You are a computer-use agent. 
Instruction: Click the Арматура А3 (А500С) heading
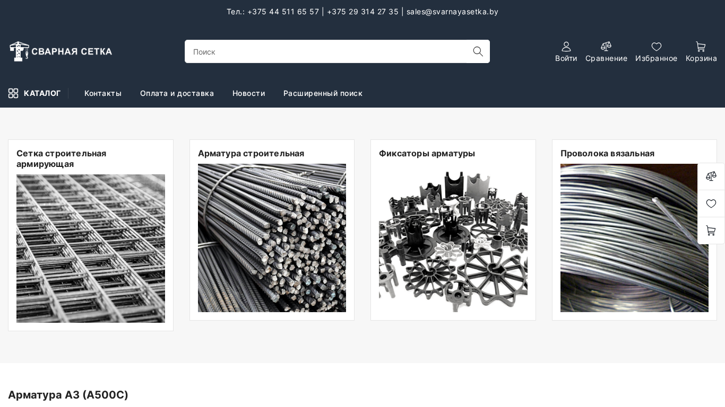(68, 395)
